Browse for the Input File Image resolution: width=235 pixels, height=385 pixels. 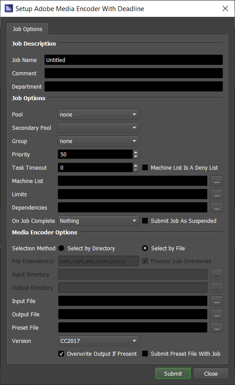[216, 301]
